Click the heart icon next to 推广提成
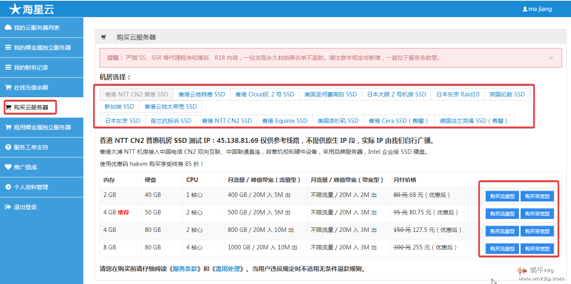 tap(9, 167)
